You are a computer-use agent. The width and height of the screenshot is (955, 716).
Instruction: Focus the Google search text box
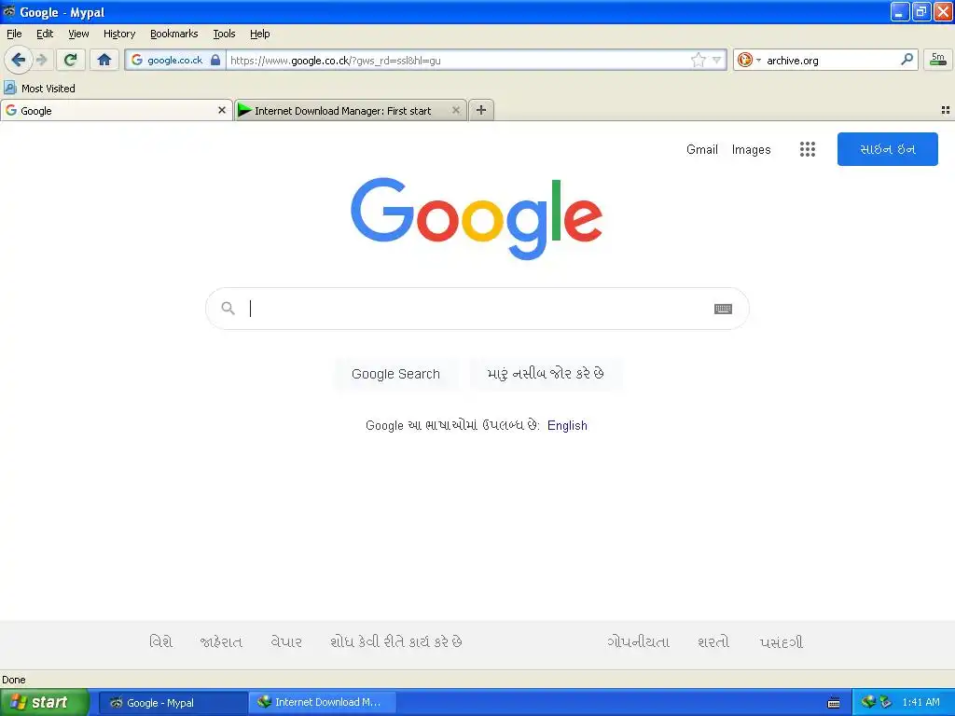tap(478, 309)
